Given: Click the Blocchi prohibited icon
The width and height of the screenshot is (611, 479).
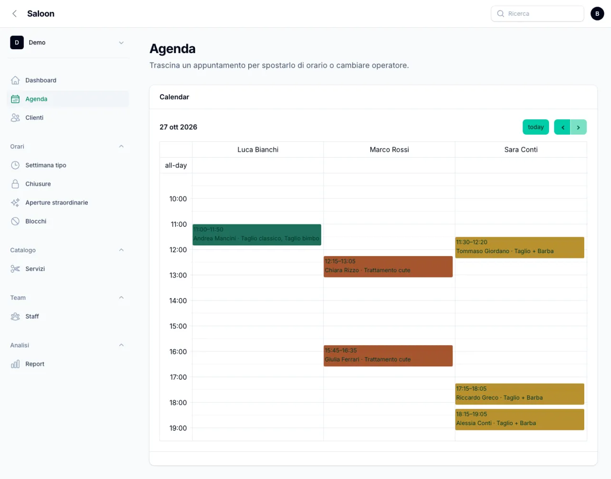Looking at the screenshot, I should (x=15, y=221).
